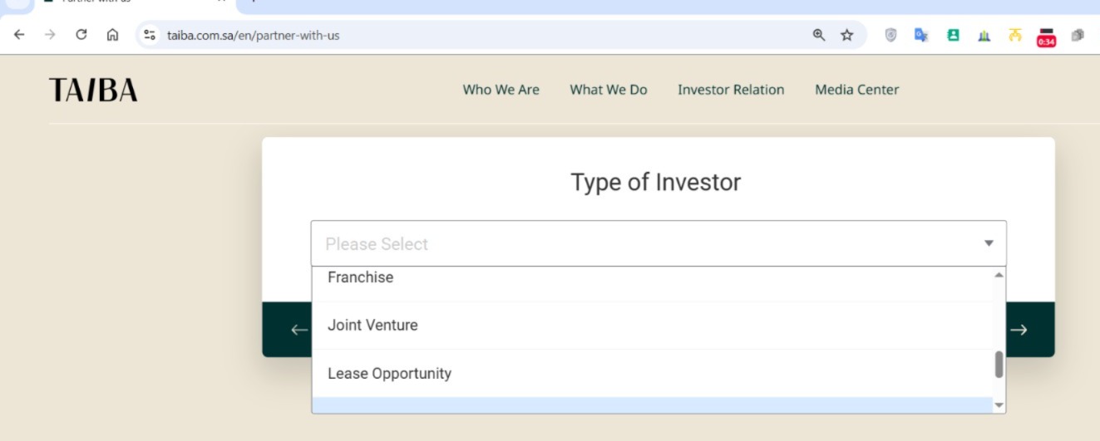Image resolution: width=1100 pixels, height=441 pixels.
Task: Bookmark this page with star icon
Action: (x=847, y=35)
